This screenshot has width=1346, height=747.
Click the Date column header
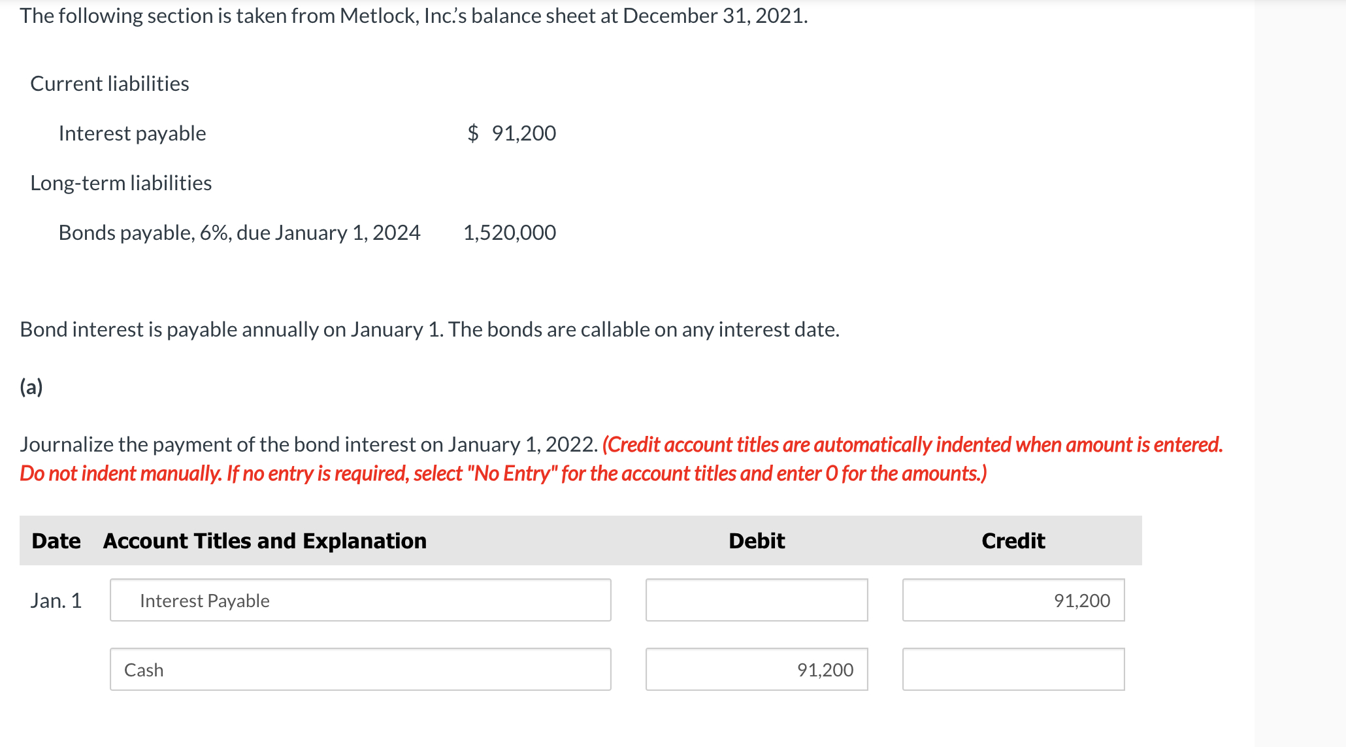tap(56, 540)
